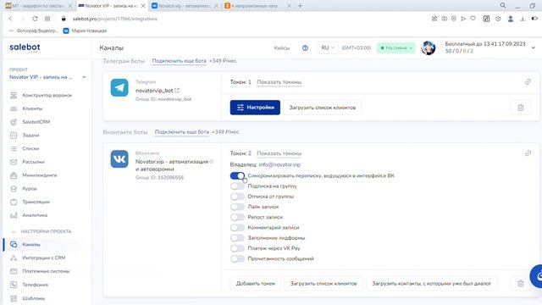The height and width of the screenshot is (305, 542).
Task: Open Мария Новицкая bookmark
Action: [x=85, y=30]
